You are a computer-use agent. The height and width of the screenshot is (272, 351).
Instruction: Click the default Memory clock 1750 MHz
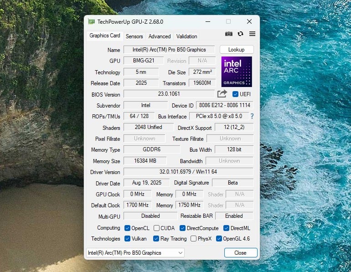[189, 205]
